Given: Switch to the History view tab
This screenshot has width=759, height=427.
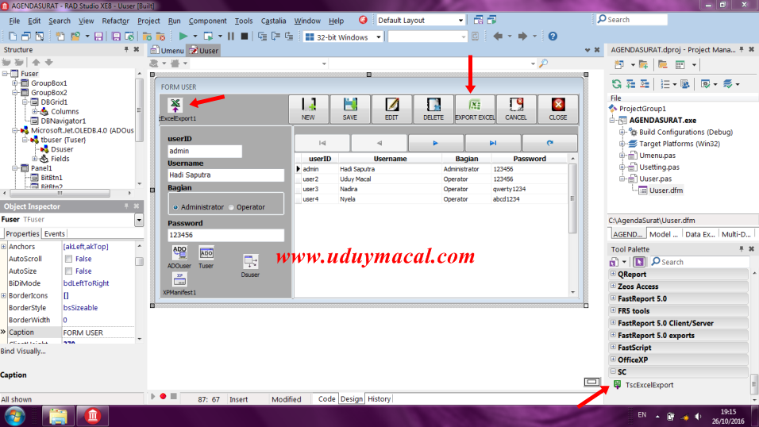Looking at the screenshot, I should pyautogui.click(x=379, y=399).
